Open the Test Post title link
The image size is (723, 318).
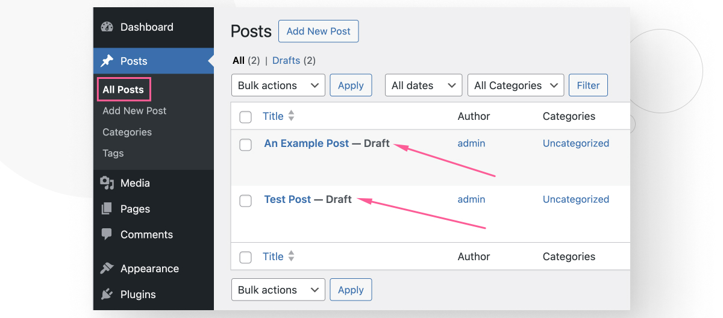(288, 199)
